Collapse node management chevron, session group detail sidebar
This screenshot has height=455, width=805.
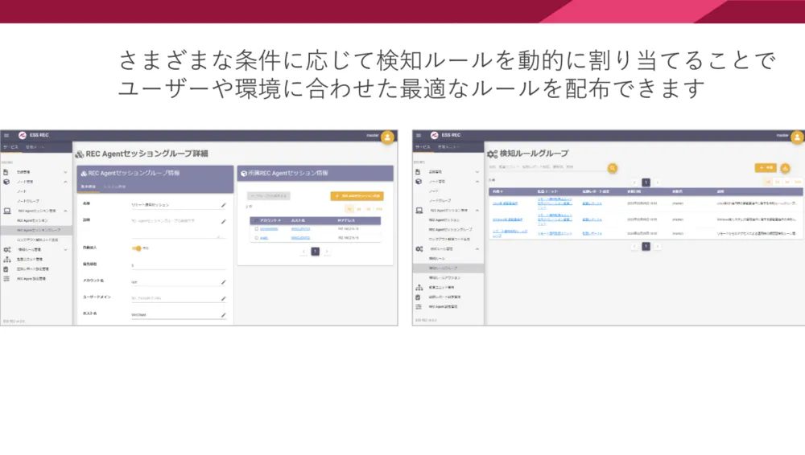pyautogui.click(x=65, y=182)
